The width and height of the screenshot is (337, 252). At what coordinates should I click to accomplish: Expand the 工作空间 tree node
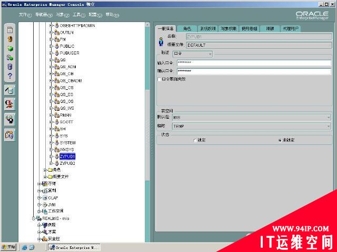click(x=39, y=212)
